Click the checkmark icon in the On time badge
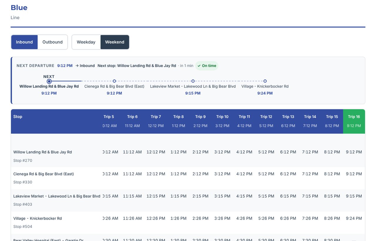The image size is (376, 241). pyautogui.click(x=199, y=66)
